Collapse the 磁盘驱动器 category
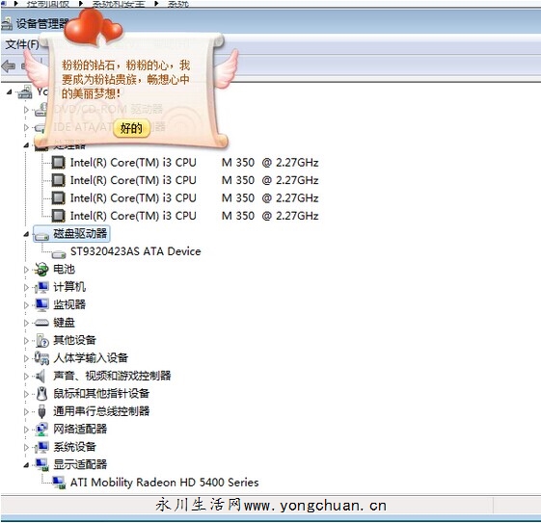This screenshot has width=541, height=523. (26, 234)
